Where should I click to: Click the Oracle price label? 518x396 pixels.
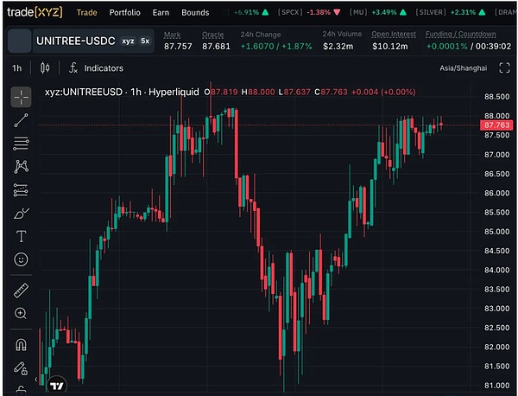pyautogui.click(x=212, y=35)
